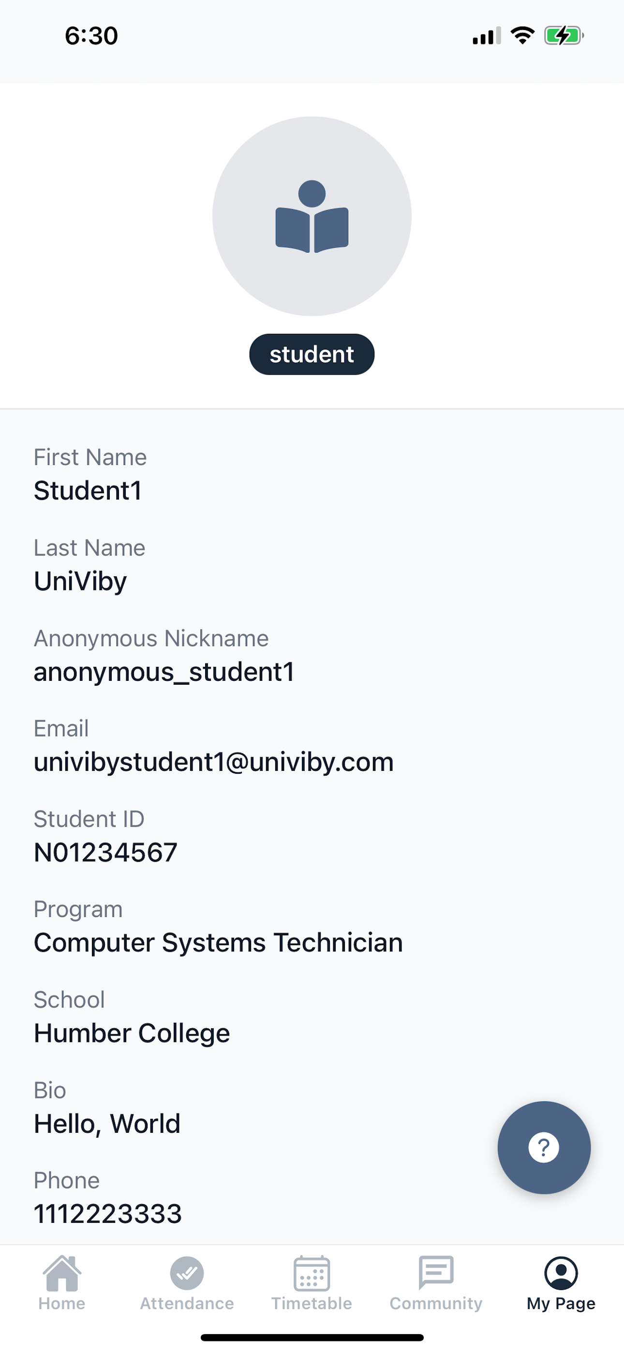This screenshot has height=1353, width=624.
Task: Tap the profile avatar book-reader icon
Action: click(x=312, y=216)
